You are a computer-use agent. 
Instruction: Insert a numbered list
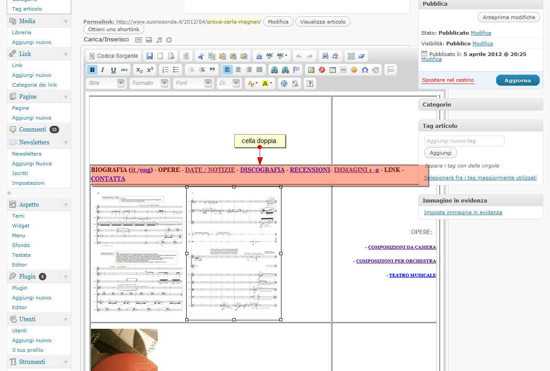coord(166,70)
